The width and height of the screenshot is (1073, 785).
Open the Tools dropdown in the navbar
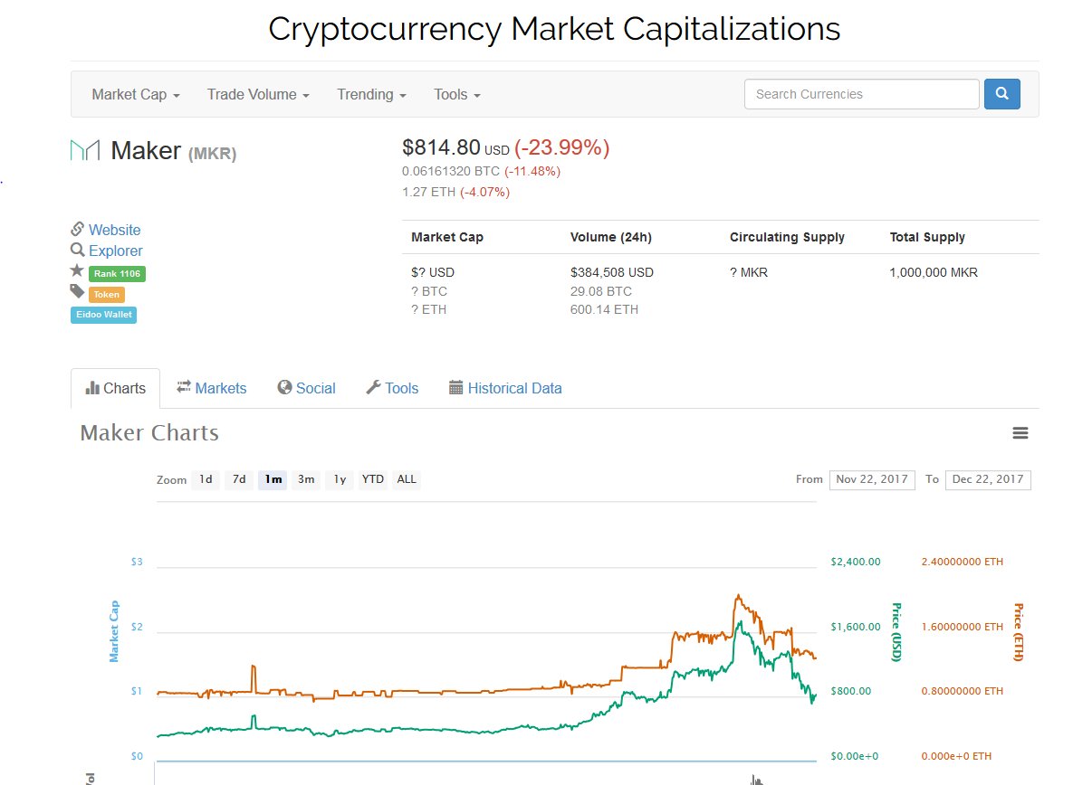click(457, 94)
